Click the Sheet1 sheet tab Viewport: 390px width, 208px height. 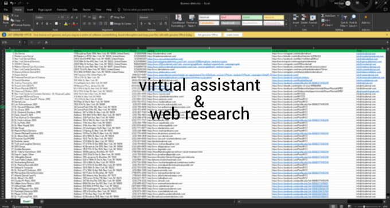[26, 201]
